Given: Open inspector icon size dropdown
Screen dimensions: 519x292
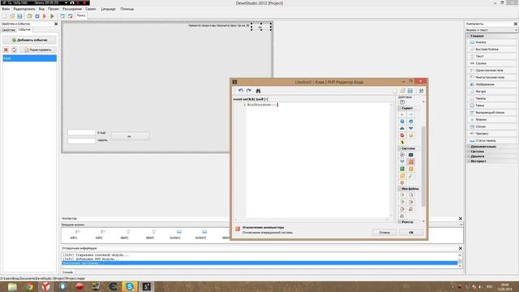Looking at the screenshot, I should point(262,225).
